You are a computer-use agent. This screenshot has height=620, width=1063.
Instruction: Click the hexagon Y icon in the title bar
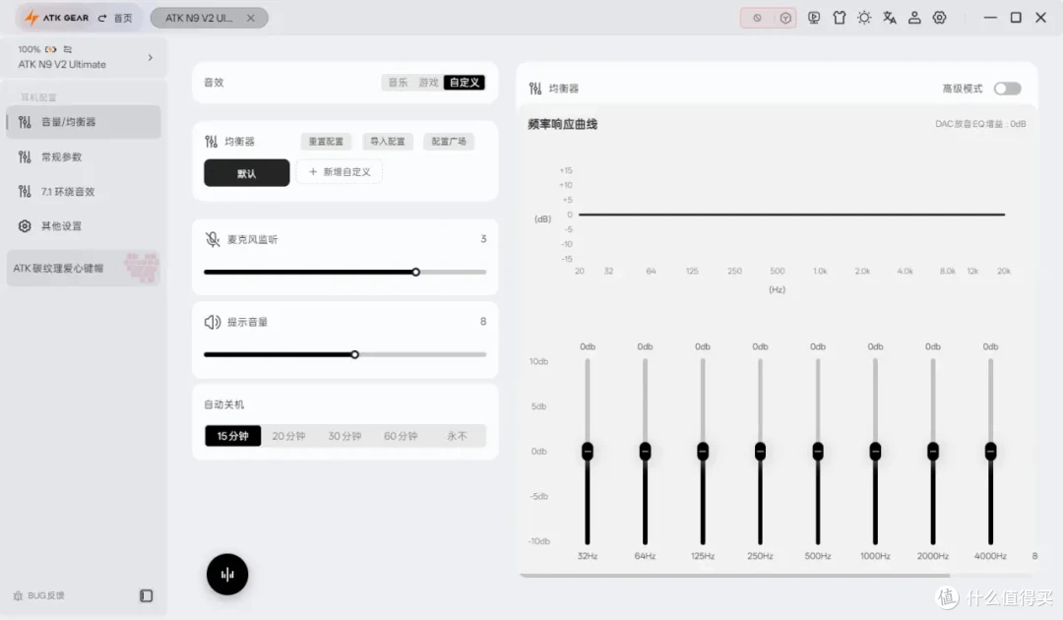[785, 19]
